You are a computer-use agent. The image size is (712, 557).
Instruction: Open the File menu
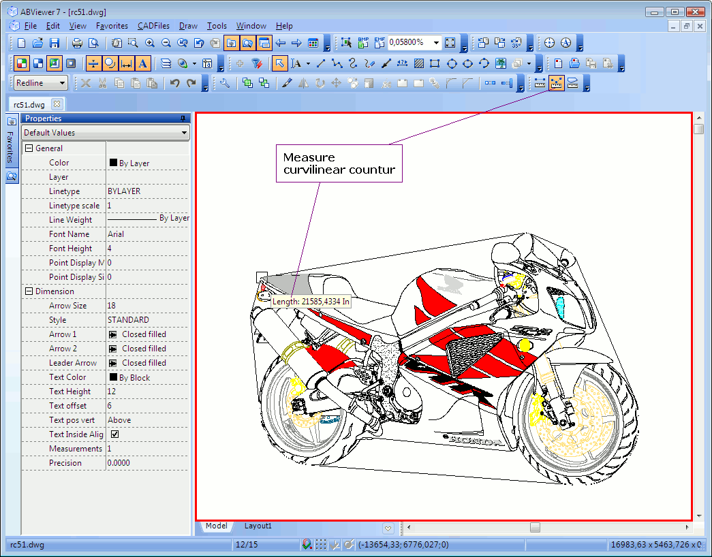coord(31,26)
